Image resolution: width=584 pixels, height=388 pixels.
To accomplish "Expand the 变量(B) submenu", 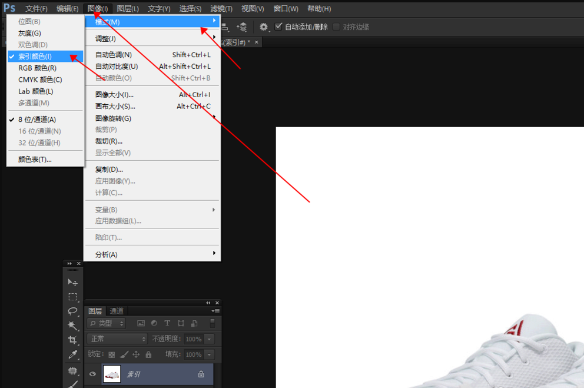I will [152, 210].
